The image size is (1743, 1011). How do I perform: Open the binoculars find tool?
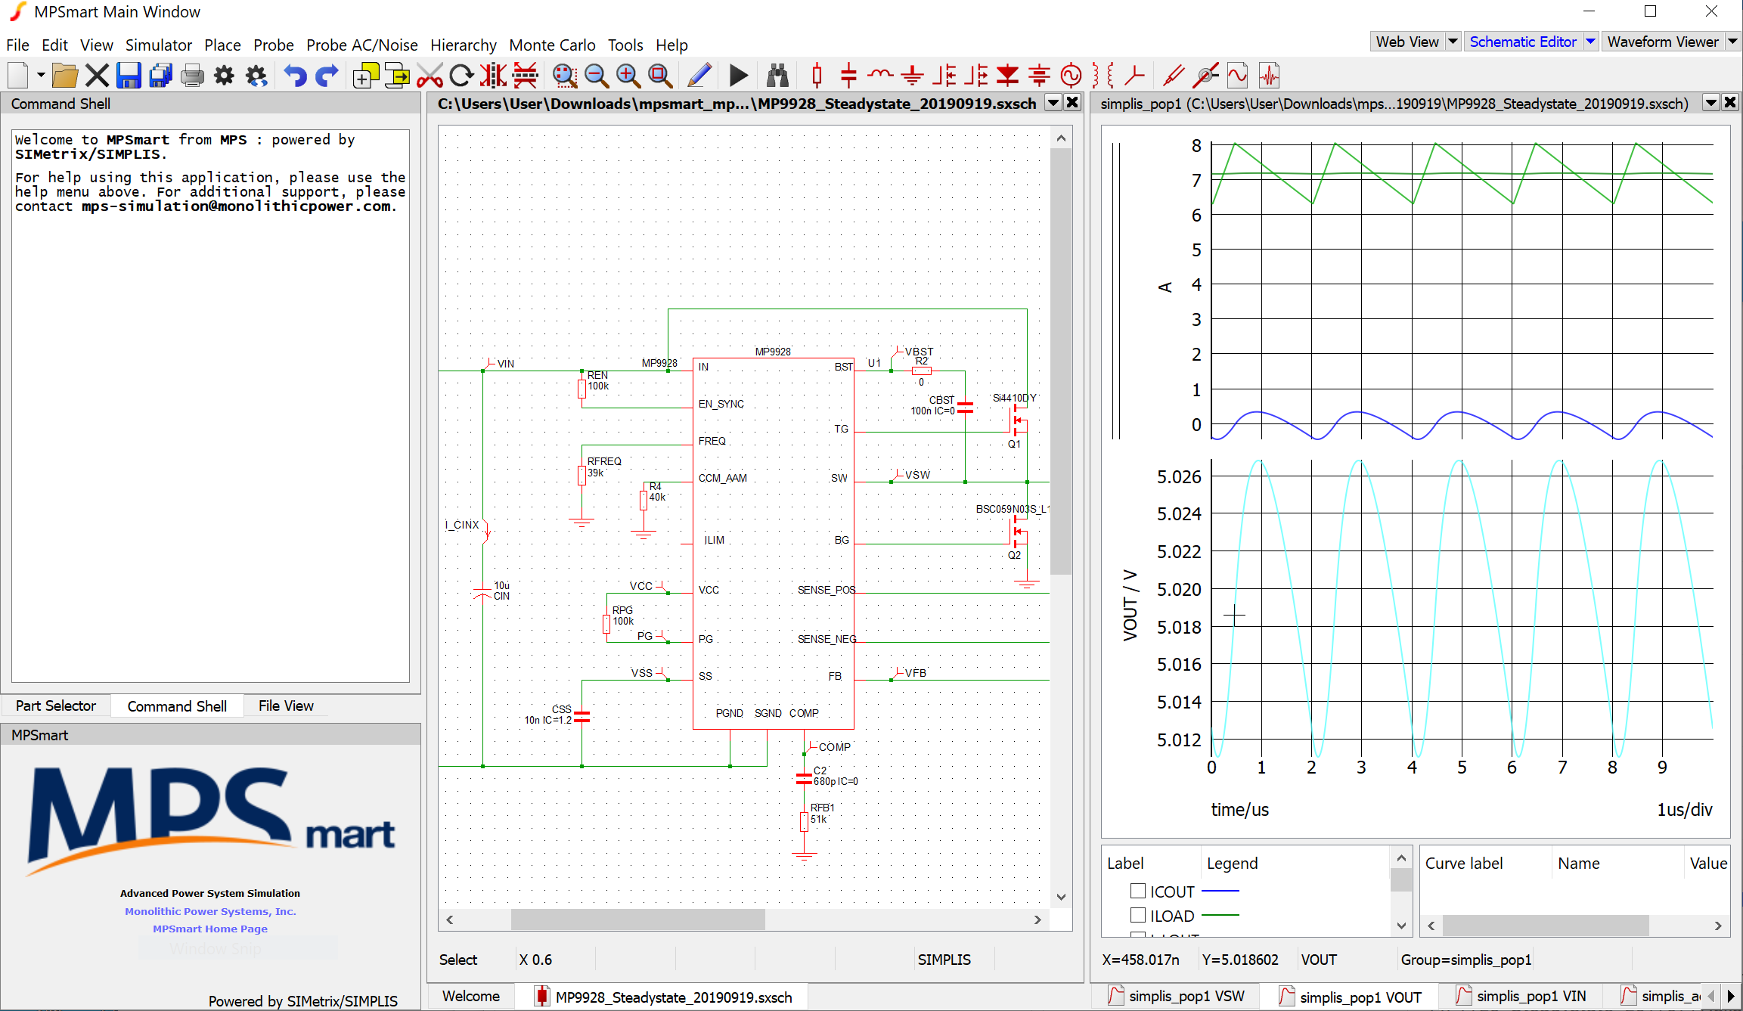point(777,76)
